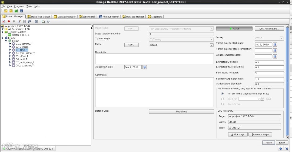Select the 'Keep forever' radio button
The width and height of the screenshot is (292, 152).
click(222, 104)
